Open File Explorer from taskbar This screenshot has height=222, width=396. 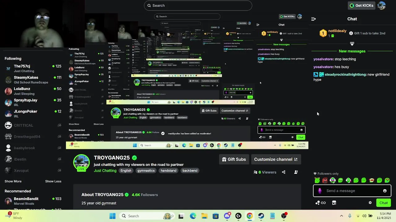[x=204, y=216]
